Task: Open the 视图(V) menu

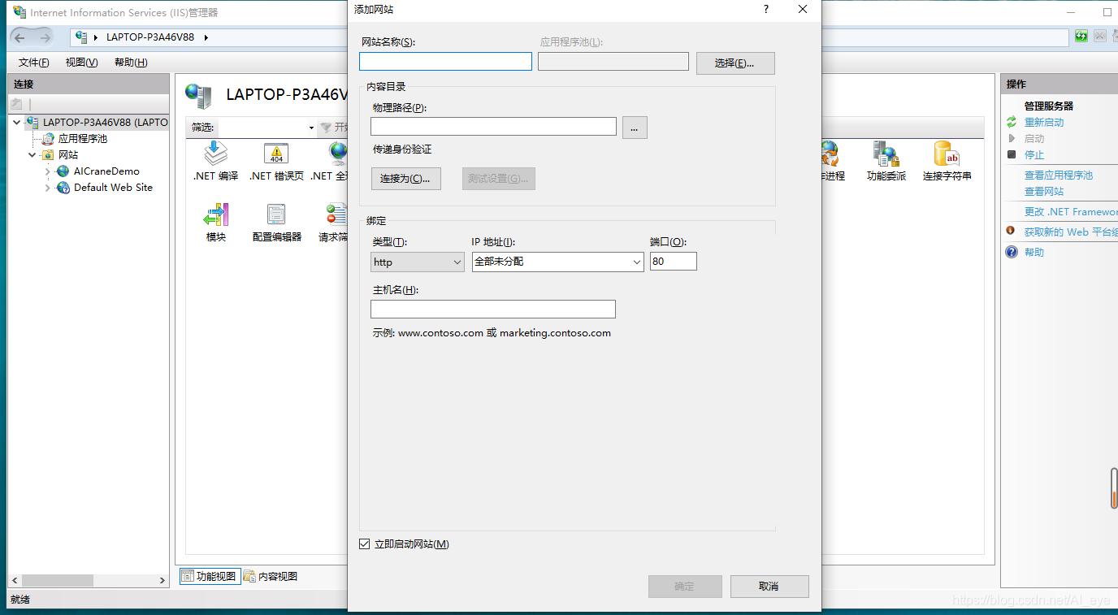Action: (81, 63)
